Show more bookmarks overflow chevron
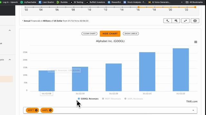Image resolution: width=206 pixels, height=115 pixels. coord(182,2)
